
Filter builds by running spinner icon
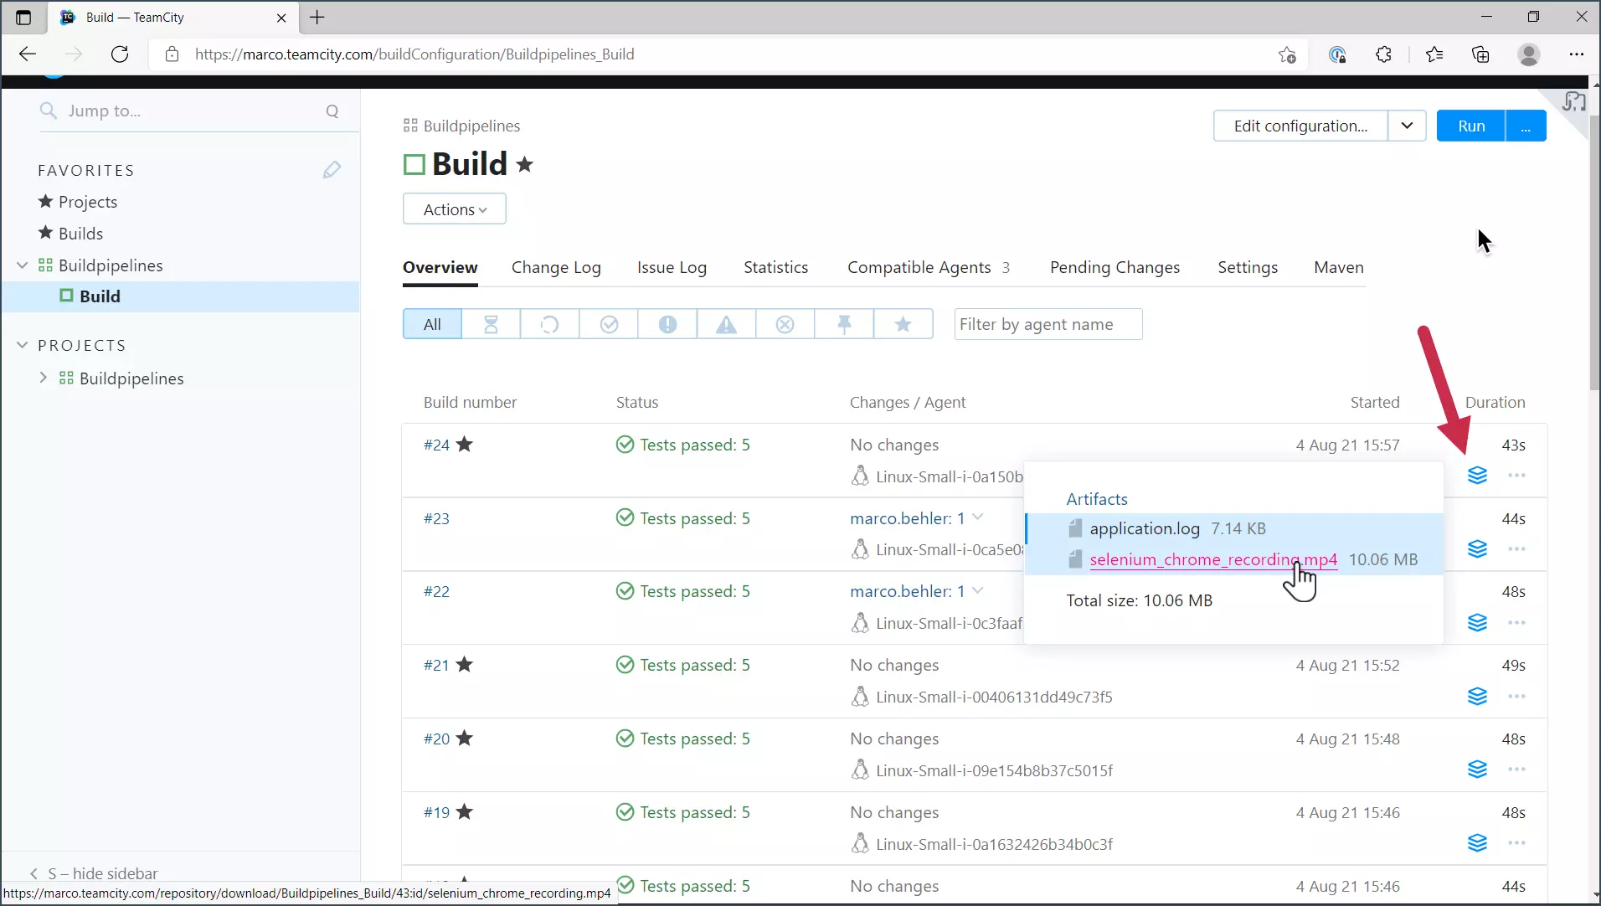pos(549,325)
